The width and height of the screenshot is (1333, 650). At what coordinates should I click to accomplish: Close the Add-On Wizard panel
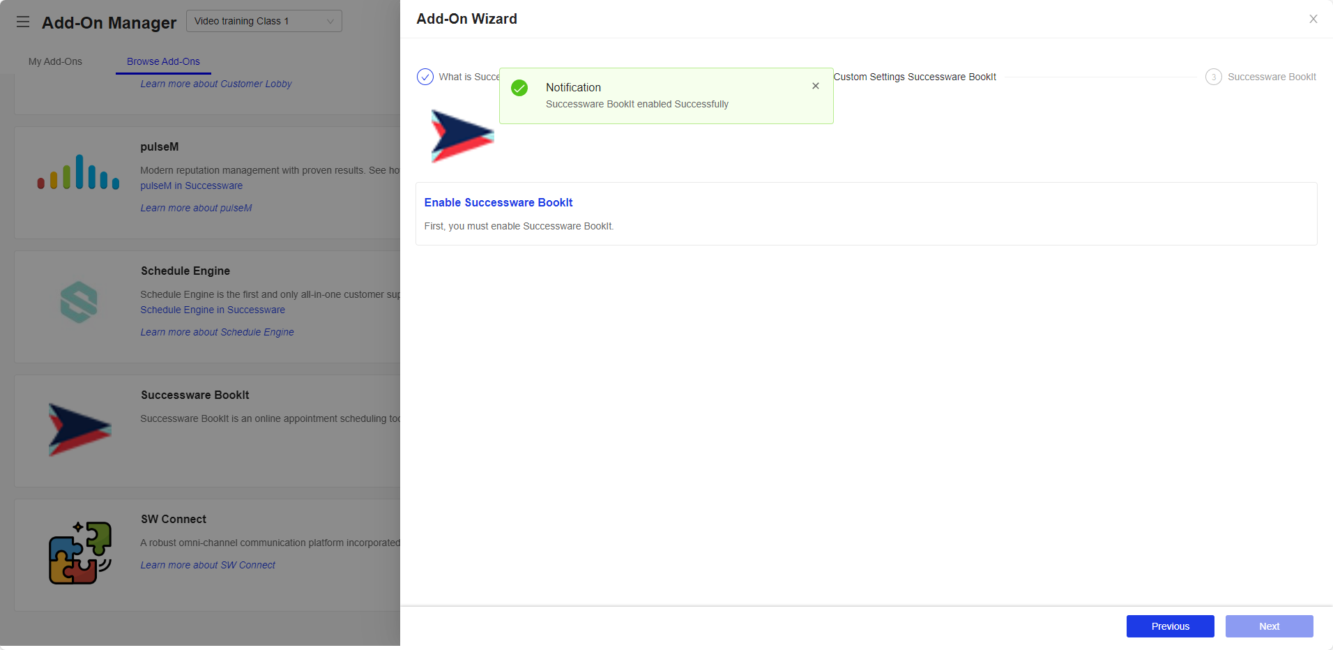pos(1313,19)
